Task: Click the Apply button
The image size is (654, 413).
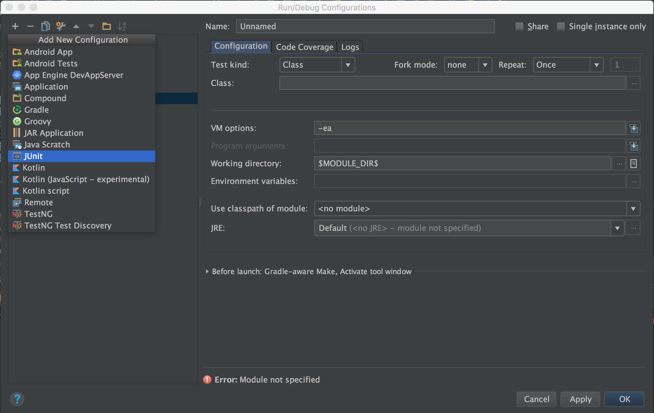Action: pyautogui.click(x=580, y=399)
